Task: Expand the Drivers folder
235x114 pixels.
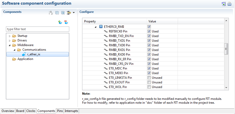Action: pyautogui.click(x=10, y=41)
